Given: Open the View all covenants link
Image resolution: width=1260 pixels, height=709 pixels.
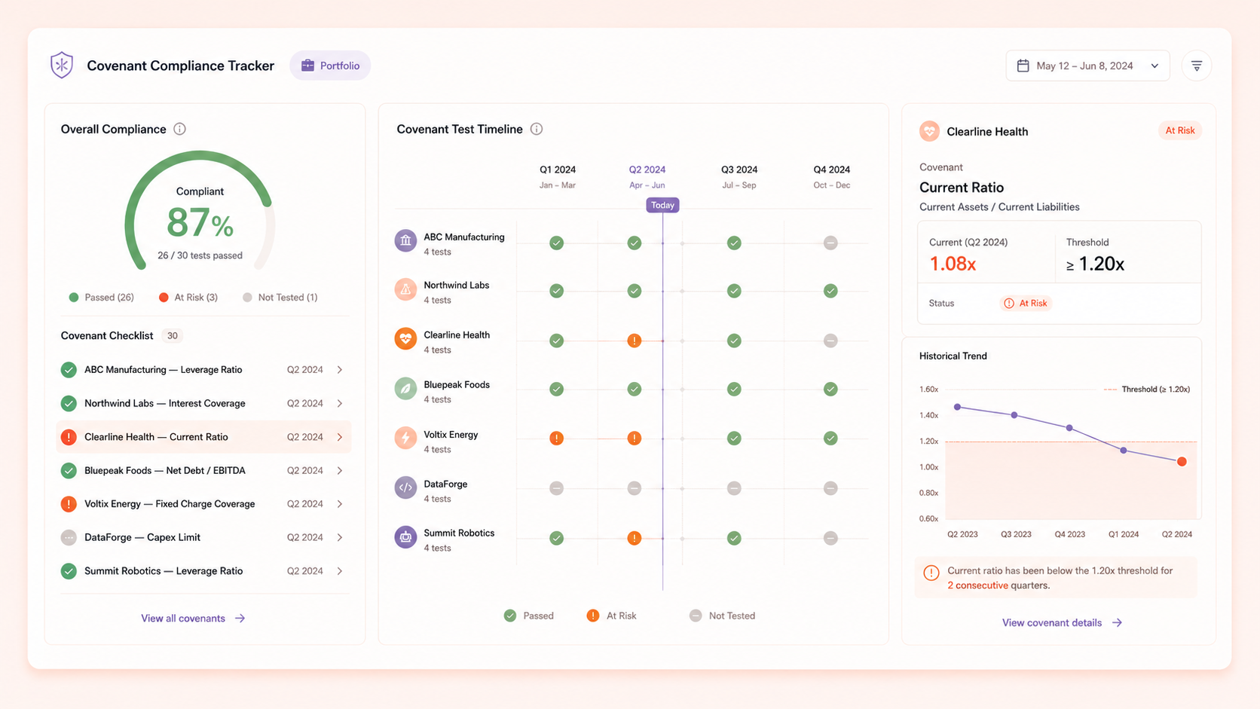Looking at the screenshot, I should point(193,619).
